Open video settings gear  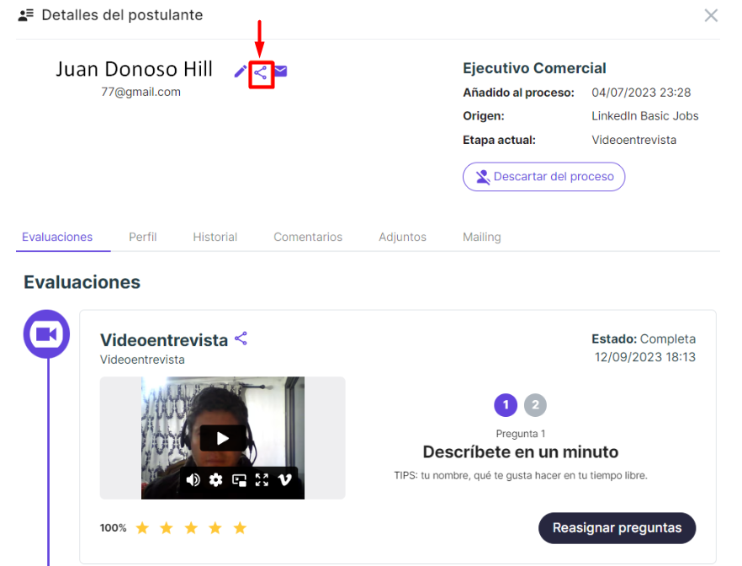pyautogui.click(x=215, y=480)
